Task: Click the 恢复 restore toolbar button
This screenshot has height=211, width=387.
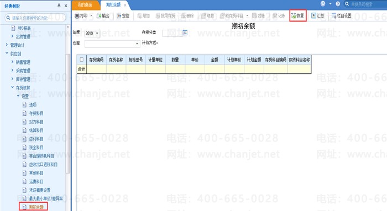Action: (297, 16)
